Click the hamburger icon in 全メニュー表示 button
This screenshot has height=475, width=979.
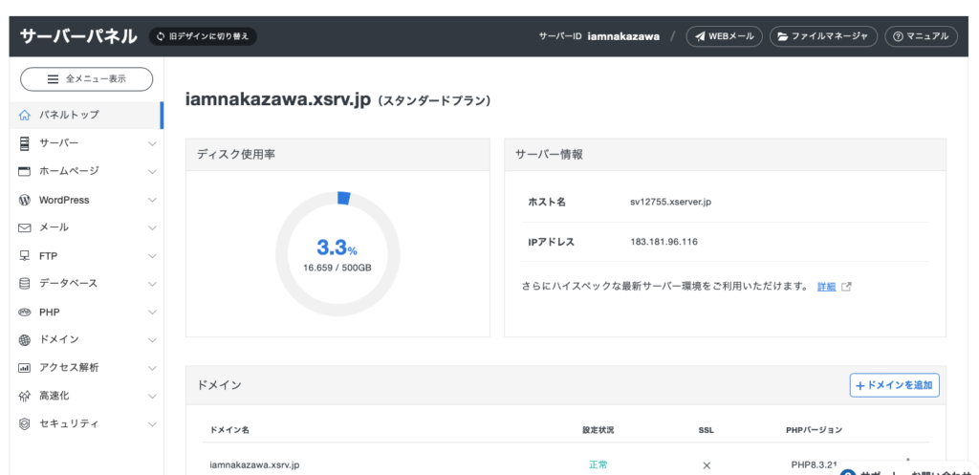(x=54, y=79)
